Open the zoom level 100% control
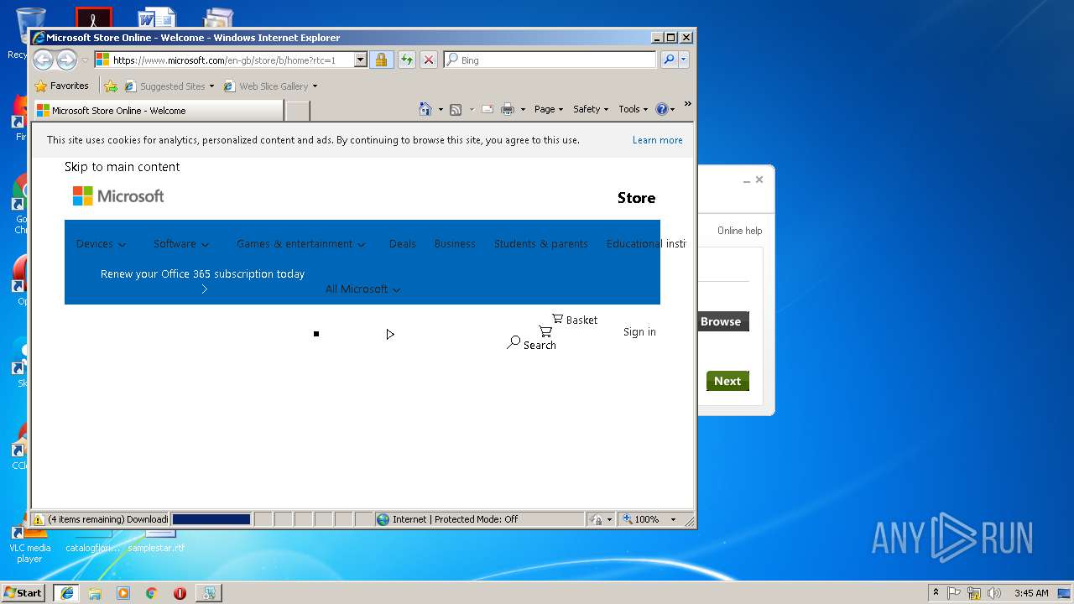 coord(642,519)
